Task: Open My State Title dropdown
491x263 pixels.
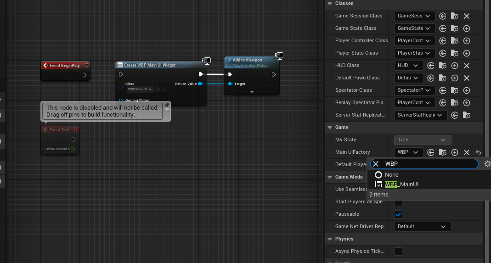Action: point(423,140)
